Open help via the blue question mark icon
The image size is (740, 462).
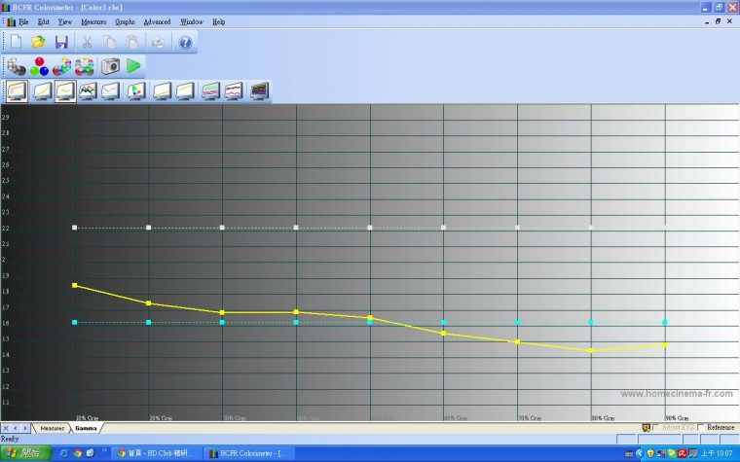(x=185, y=42)
